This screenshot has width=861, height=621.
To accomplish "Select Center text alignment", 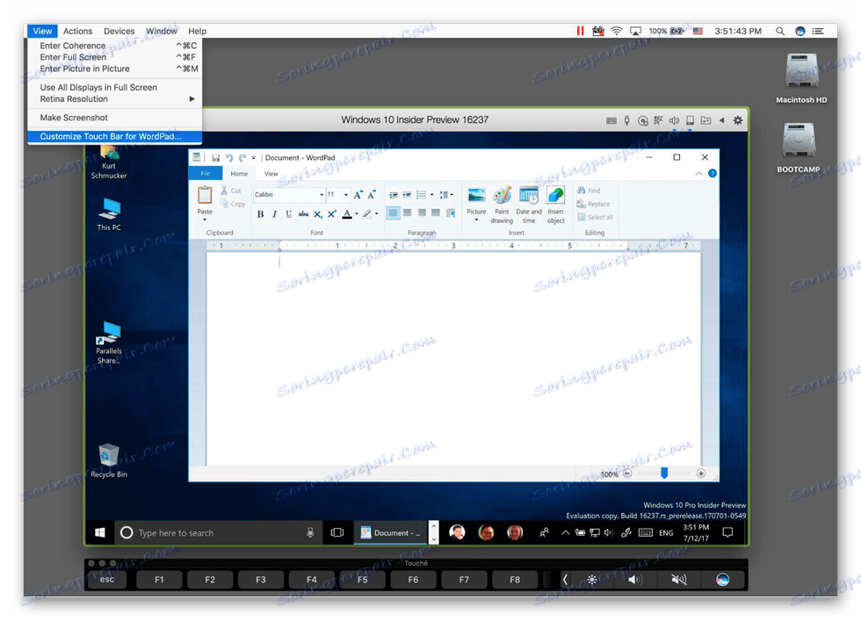I will (408, 213).
